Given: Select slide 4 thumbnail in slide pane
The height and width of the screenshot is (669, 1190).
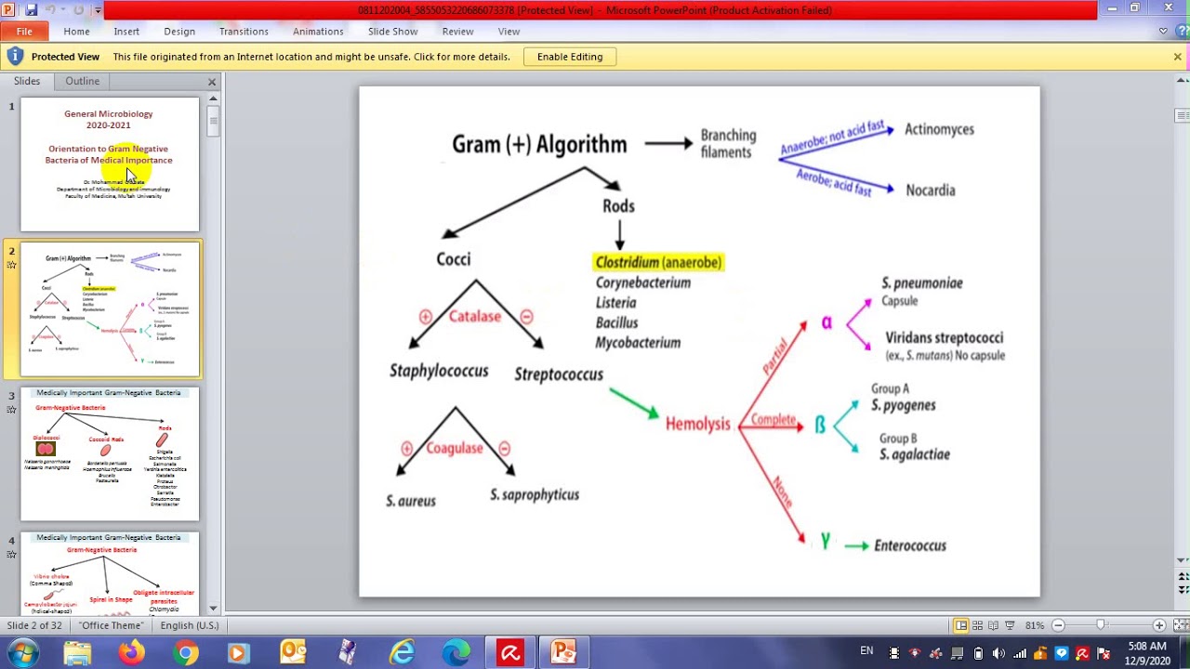Looking at the screenshot, I should pos(110,573).
